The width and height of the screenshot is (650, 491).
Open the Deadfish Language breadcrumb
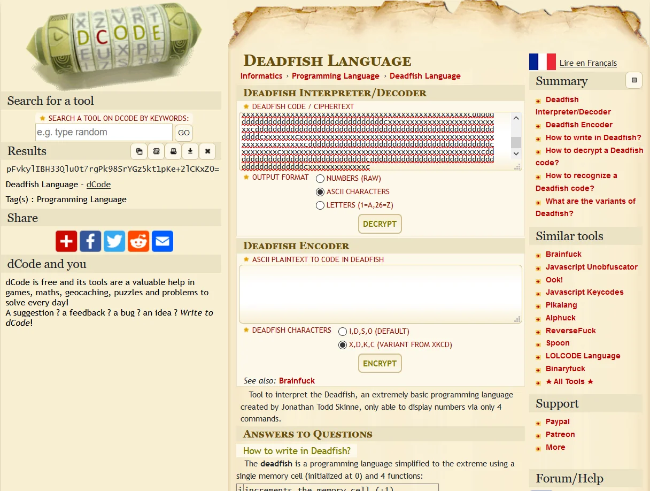tap(425, 76)
